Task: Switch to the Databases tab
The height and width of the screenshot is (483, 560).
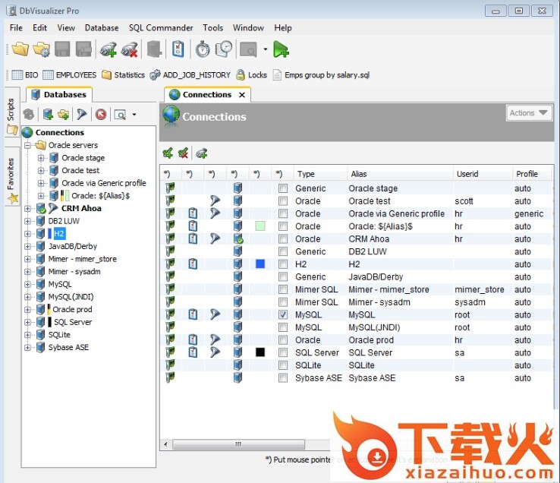Action: click(x=59, y=95)
